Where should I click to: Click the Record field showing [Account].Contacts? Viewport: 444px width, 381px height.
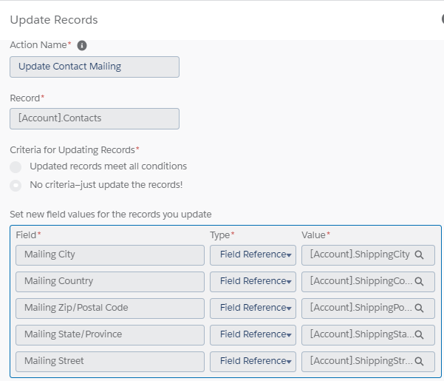95,118
